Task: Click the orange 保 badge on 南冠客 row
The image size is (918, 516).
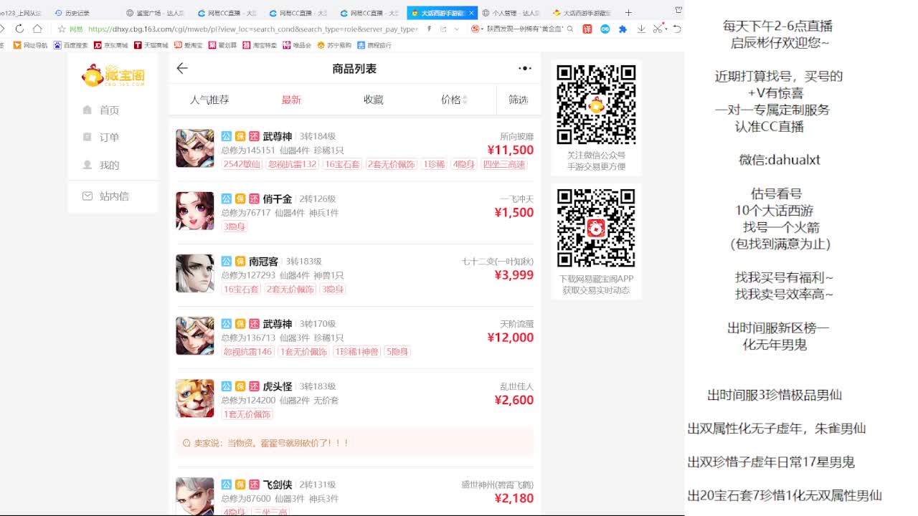Action: 240,262
